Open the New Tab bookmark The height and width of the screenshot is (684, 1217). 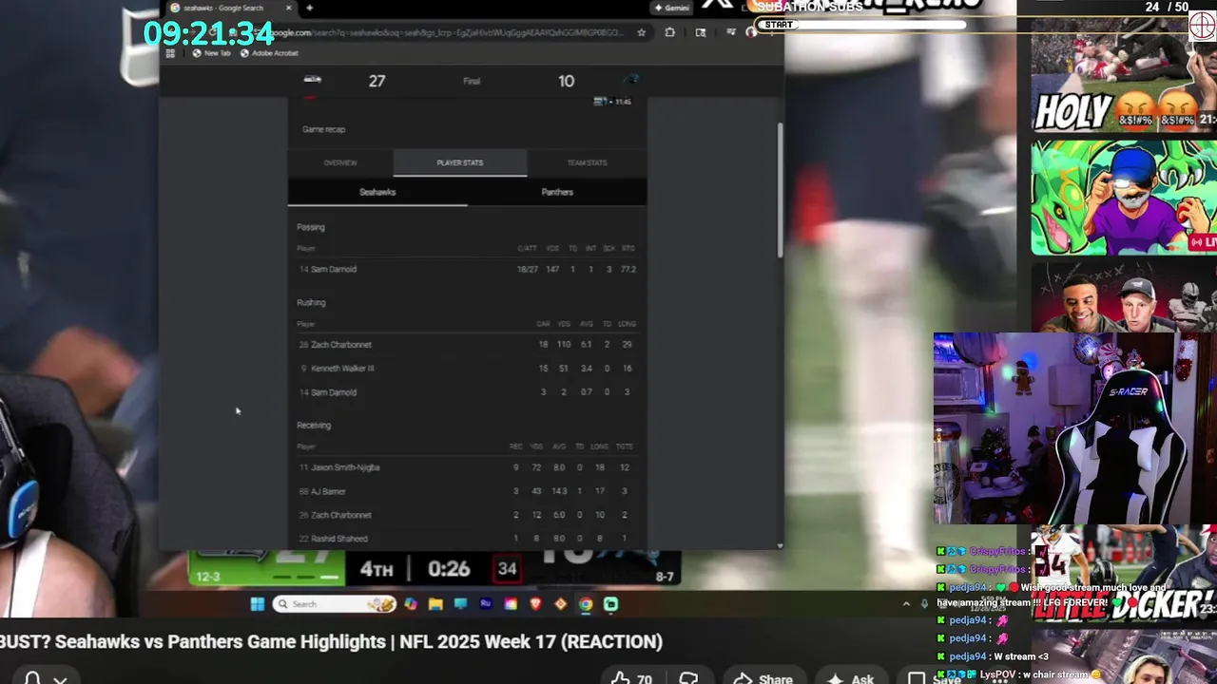(211, 53)
